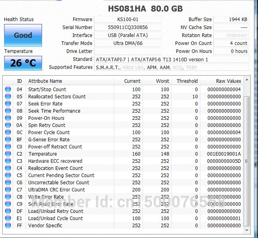Sort by Attribute Name column header

click(x=70, y=81)
